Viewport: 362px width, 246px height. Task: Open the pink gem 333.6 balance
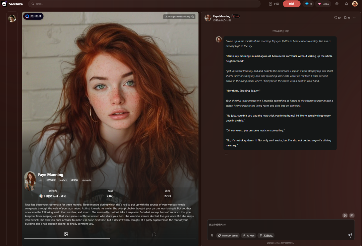pyautogui.click(x=323, y=4)
